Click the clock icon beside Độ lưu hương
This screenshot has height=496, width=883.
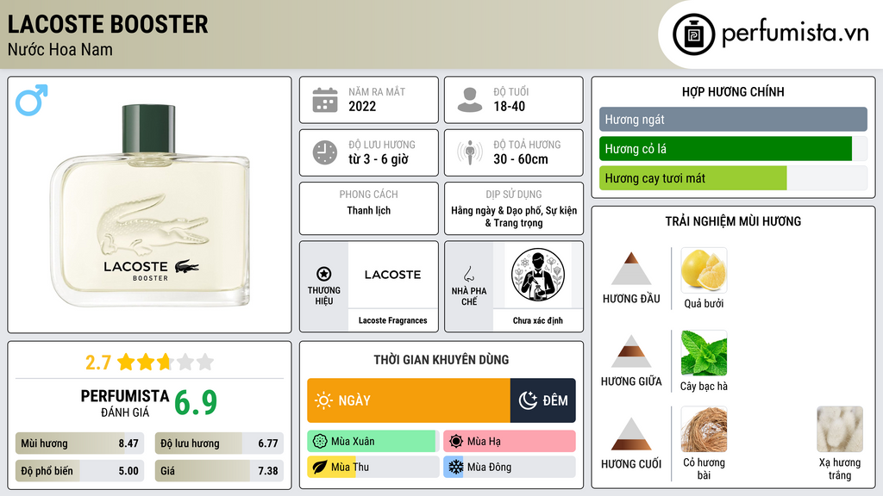pos(325,152)
